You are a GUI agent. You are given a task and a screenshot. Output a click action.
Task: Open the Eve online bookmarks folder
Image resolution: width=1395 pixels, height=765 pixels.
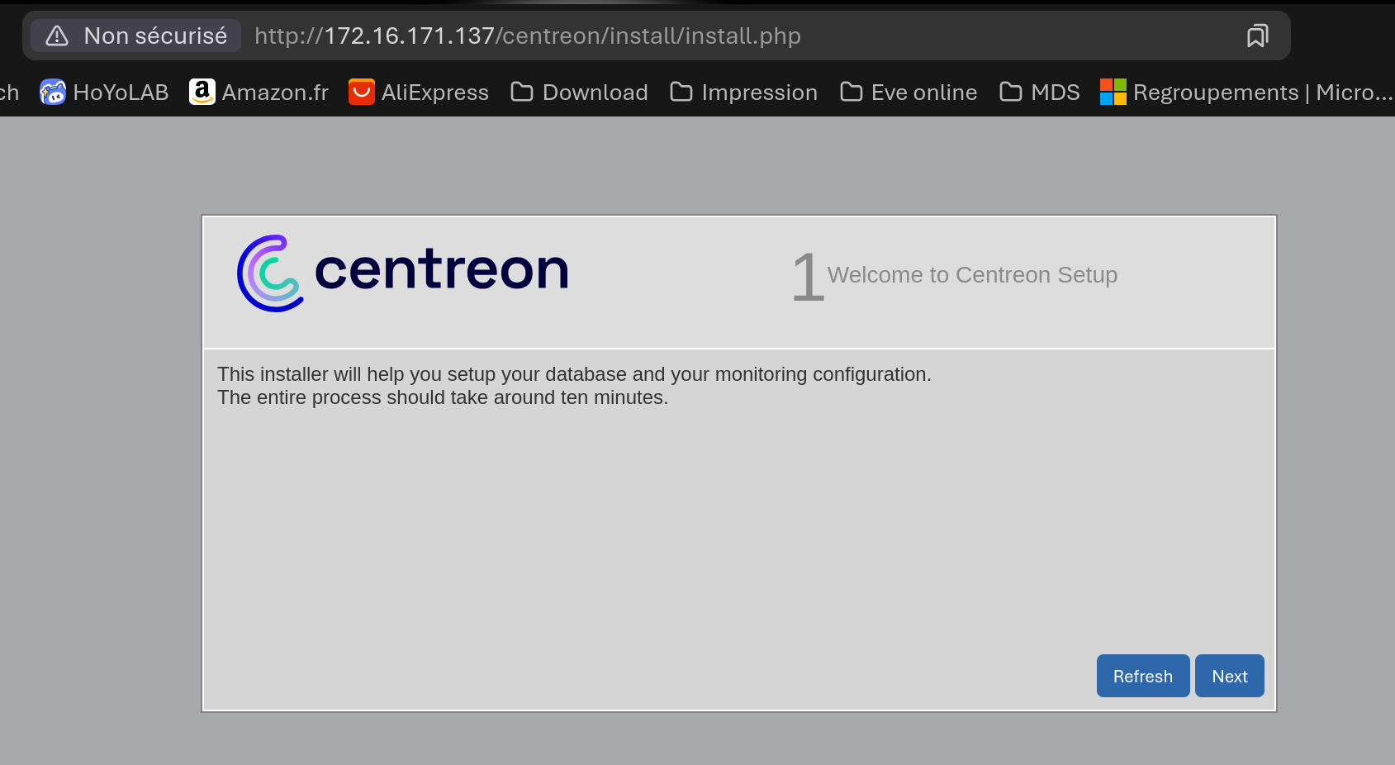coord(909,92)
